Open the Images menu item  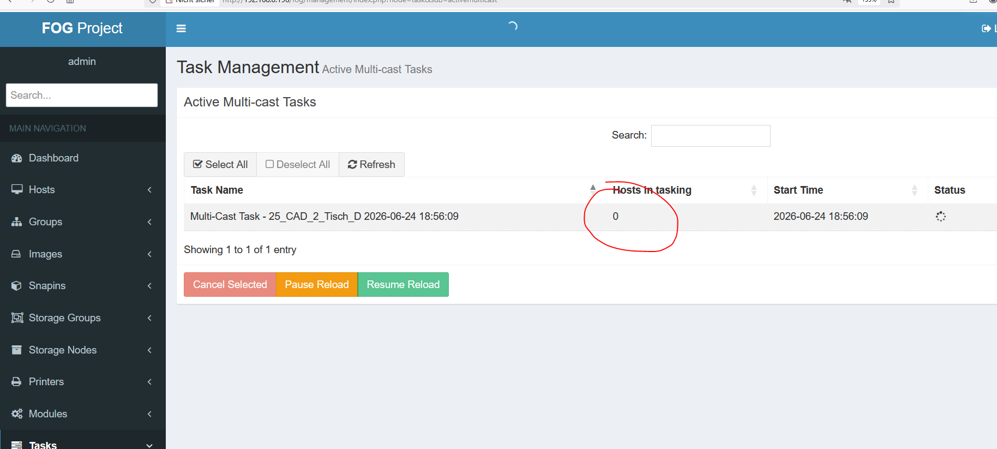(83, 254)
